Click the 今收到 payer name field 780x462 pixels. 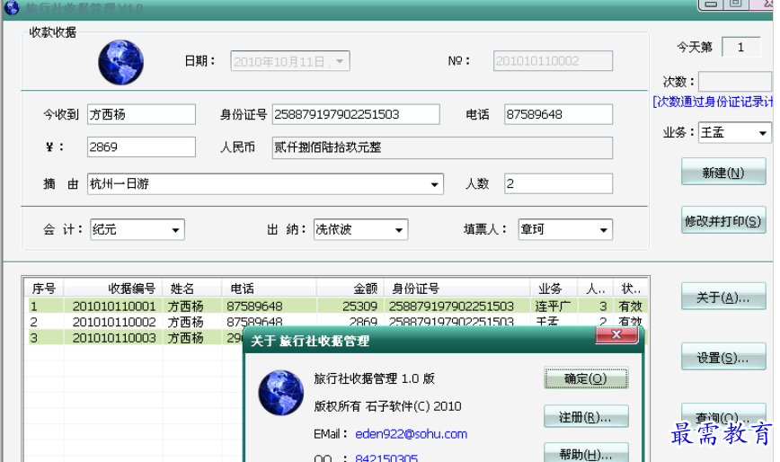(141, 114)
